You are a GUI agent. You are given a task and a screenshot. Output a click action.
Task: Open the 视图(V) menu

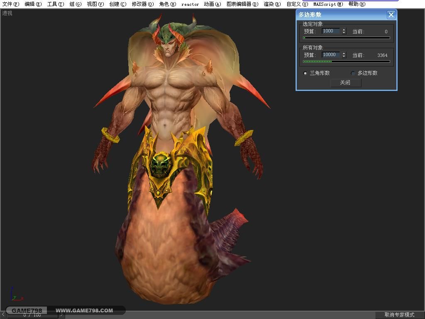tap(95, 4)
